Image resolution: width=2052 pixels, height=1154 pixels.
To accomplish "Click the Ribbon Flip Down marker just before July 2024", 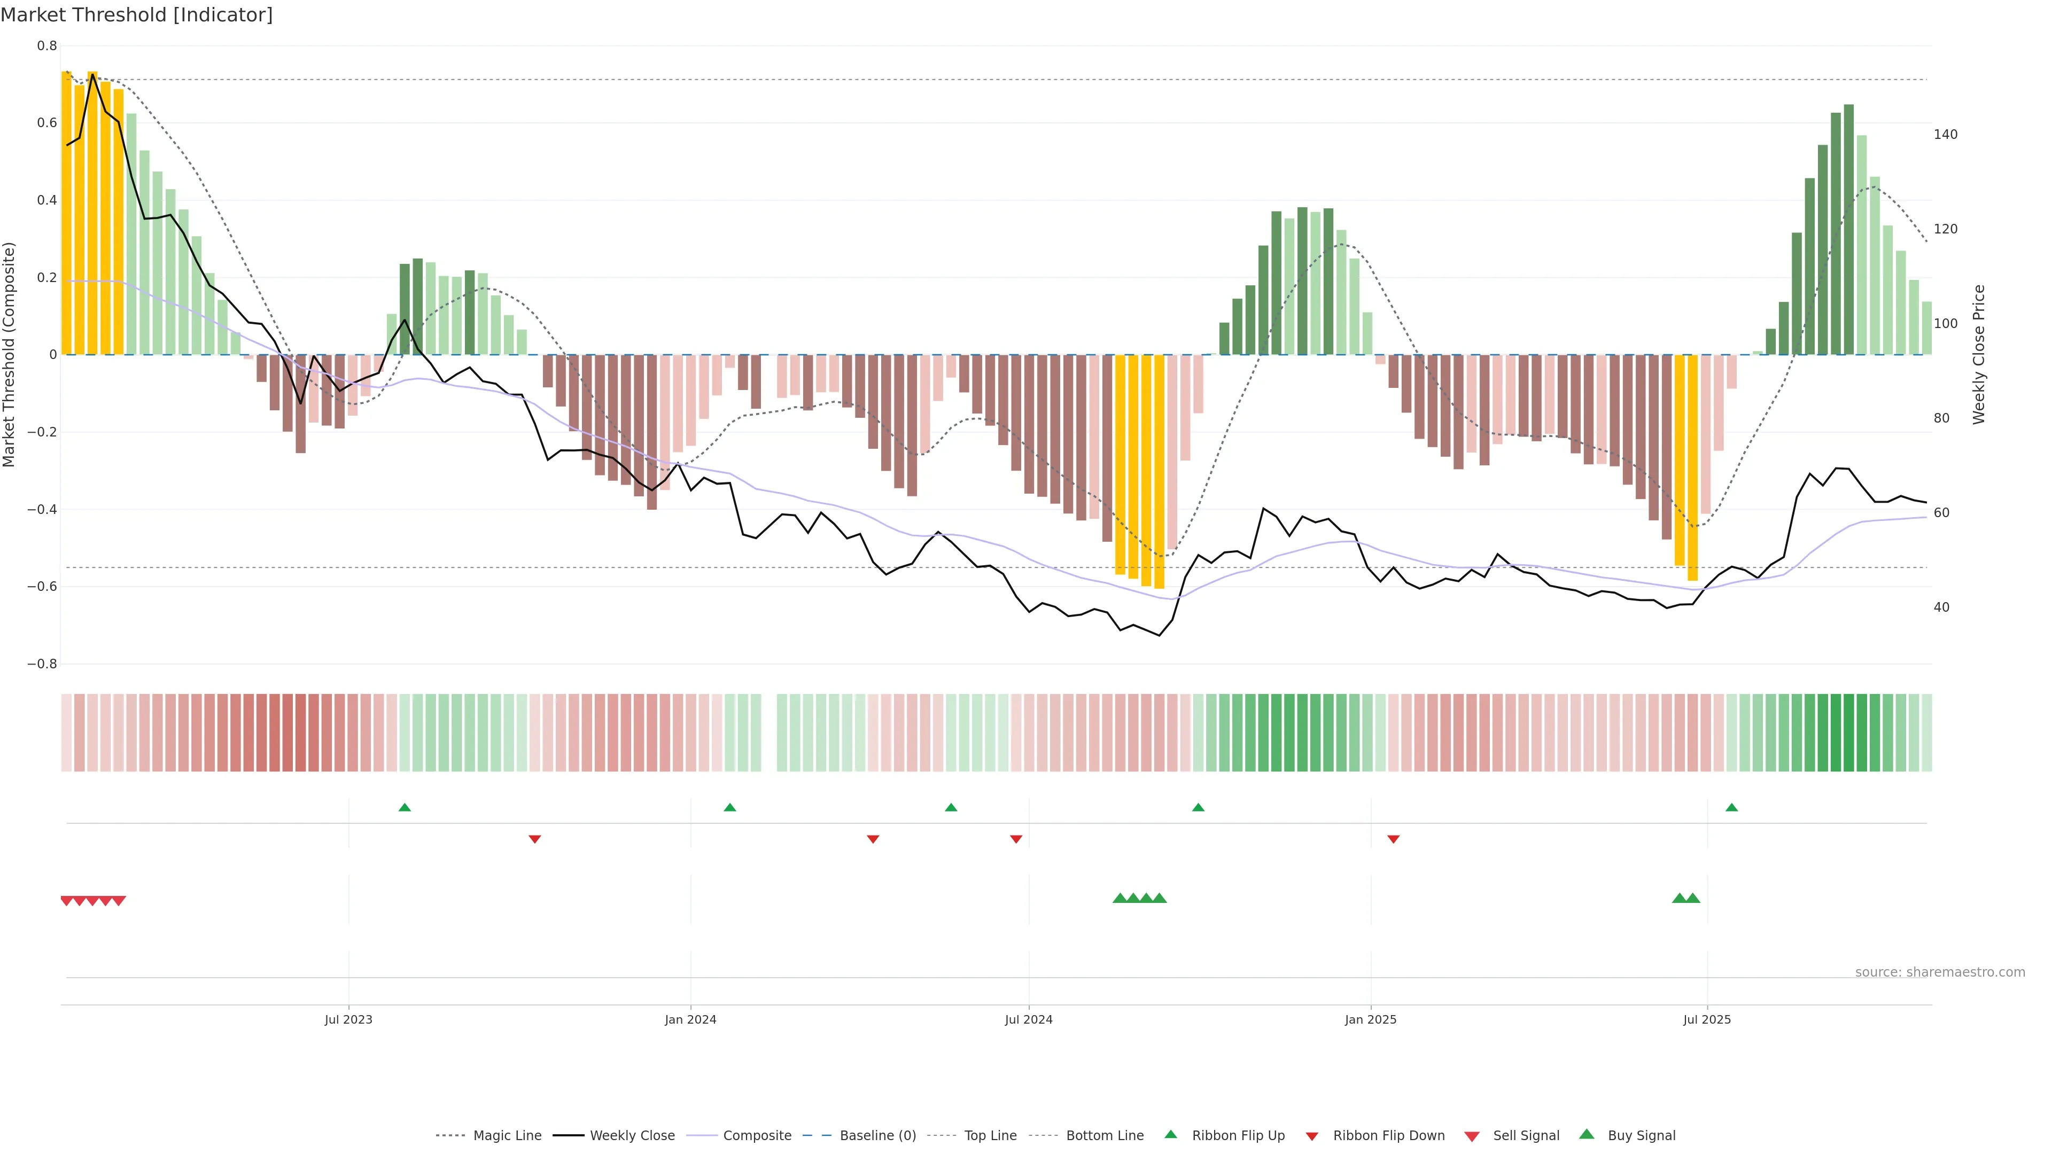I will click(1016, 839).
